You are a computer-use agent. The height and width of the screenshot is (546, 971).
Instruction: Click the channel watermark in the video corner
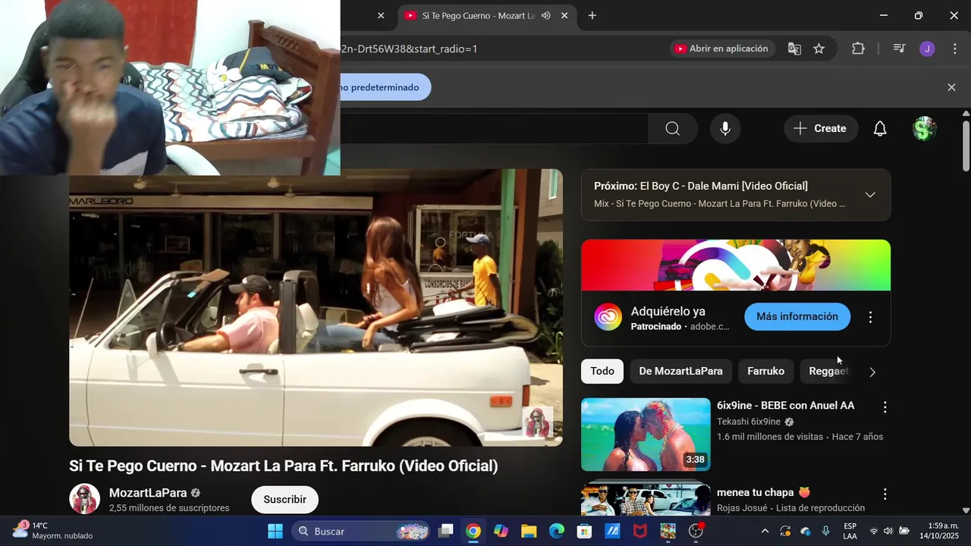click(x=537, y=422)
